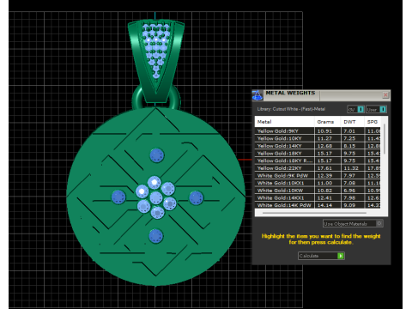Click the Metal Weights wizard icon in title bar

point(257,95)
